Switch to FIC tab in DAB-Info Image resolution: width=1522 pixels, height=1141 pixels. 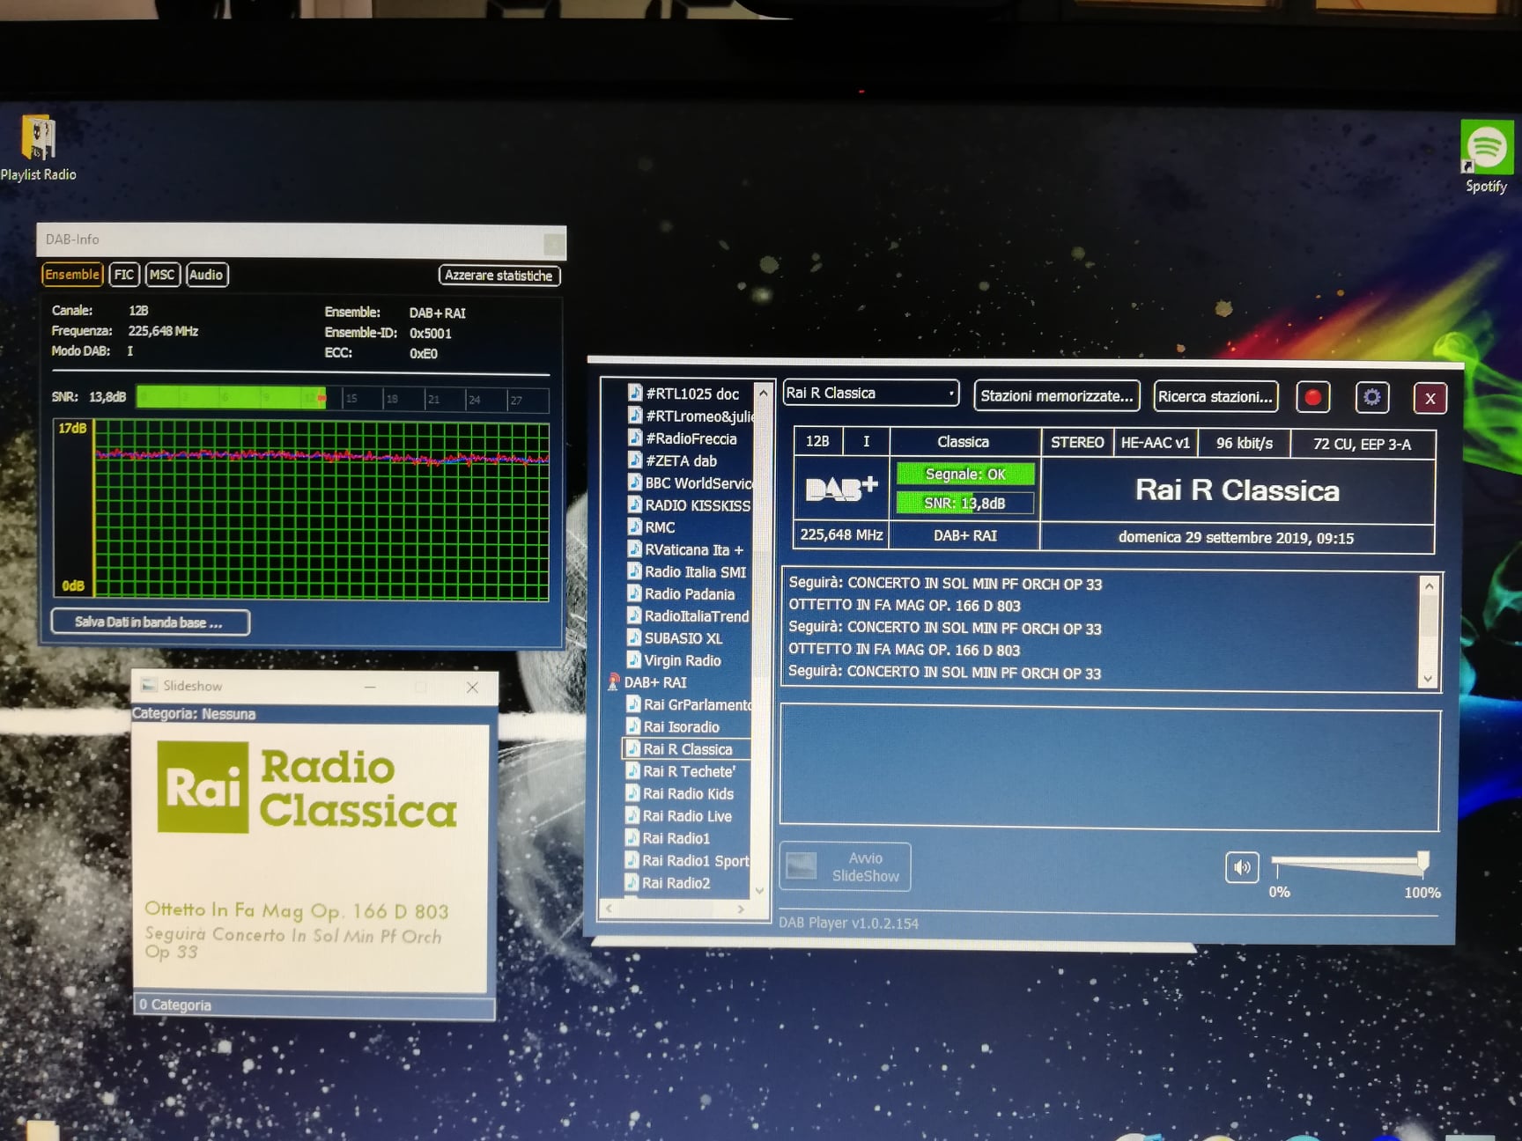(x=124, y=275)
